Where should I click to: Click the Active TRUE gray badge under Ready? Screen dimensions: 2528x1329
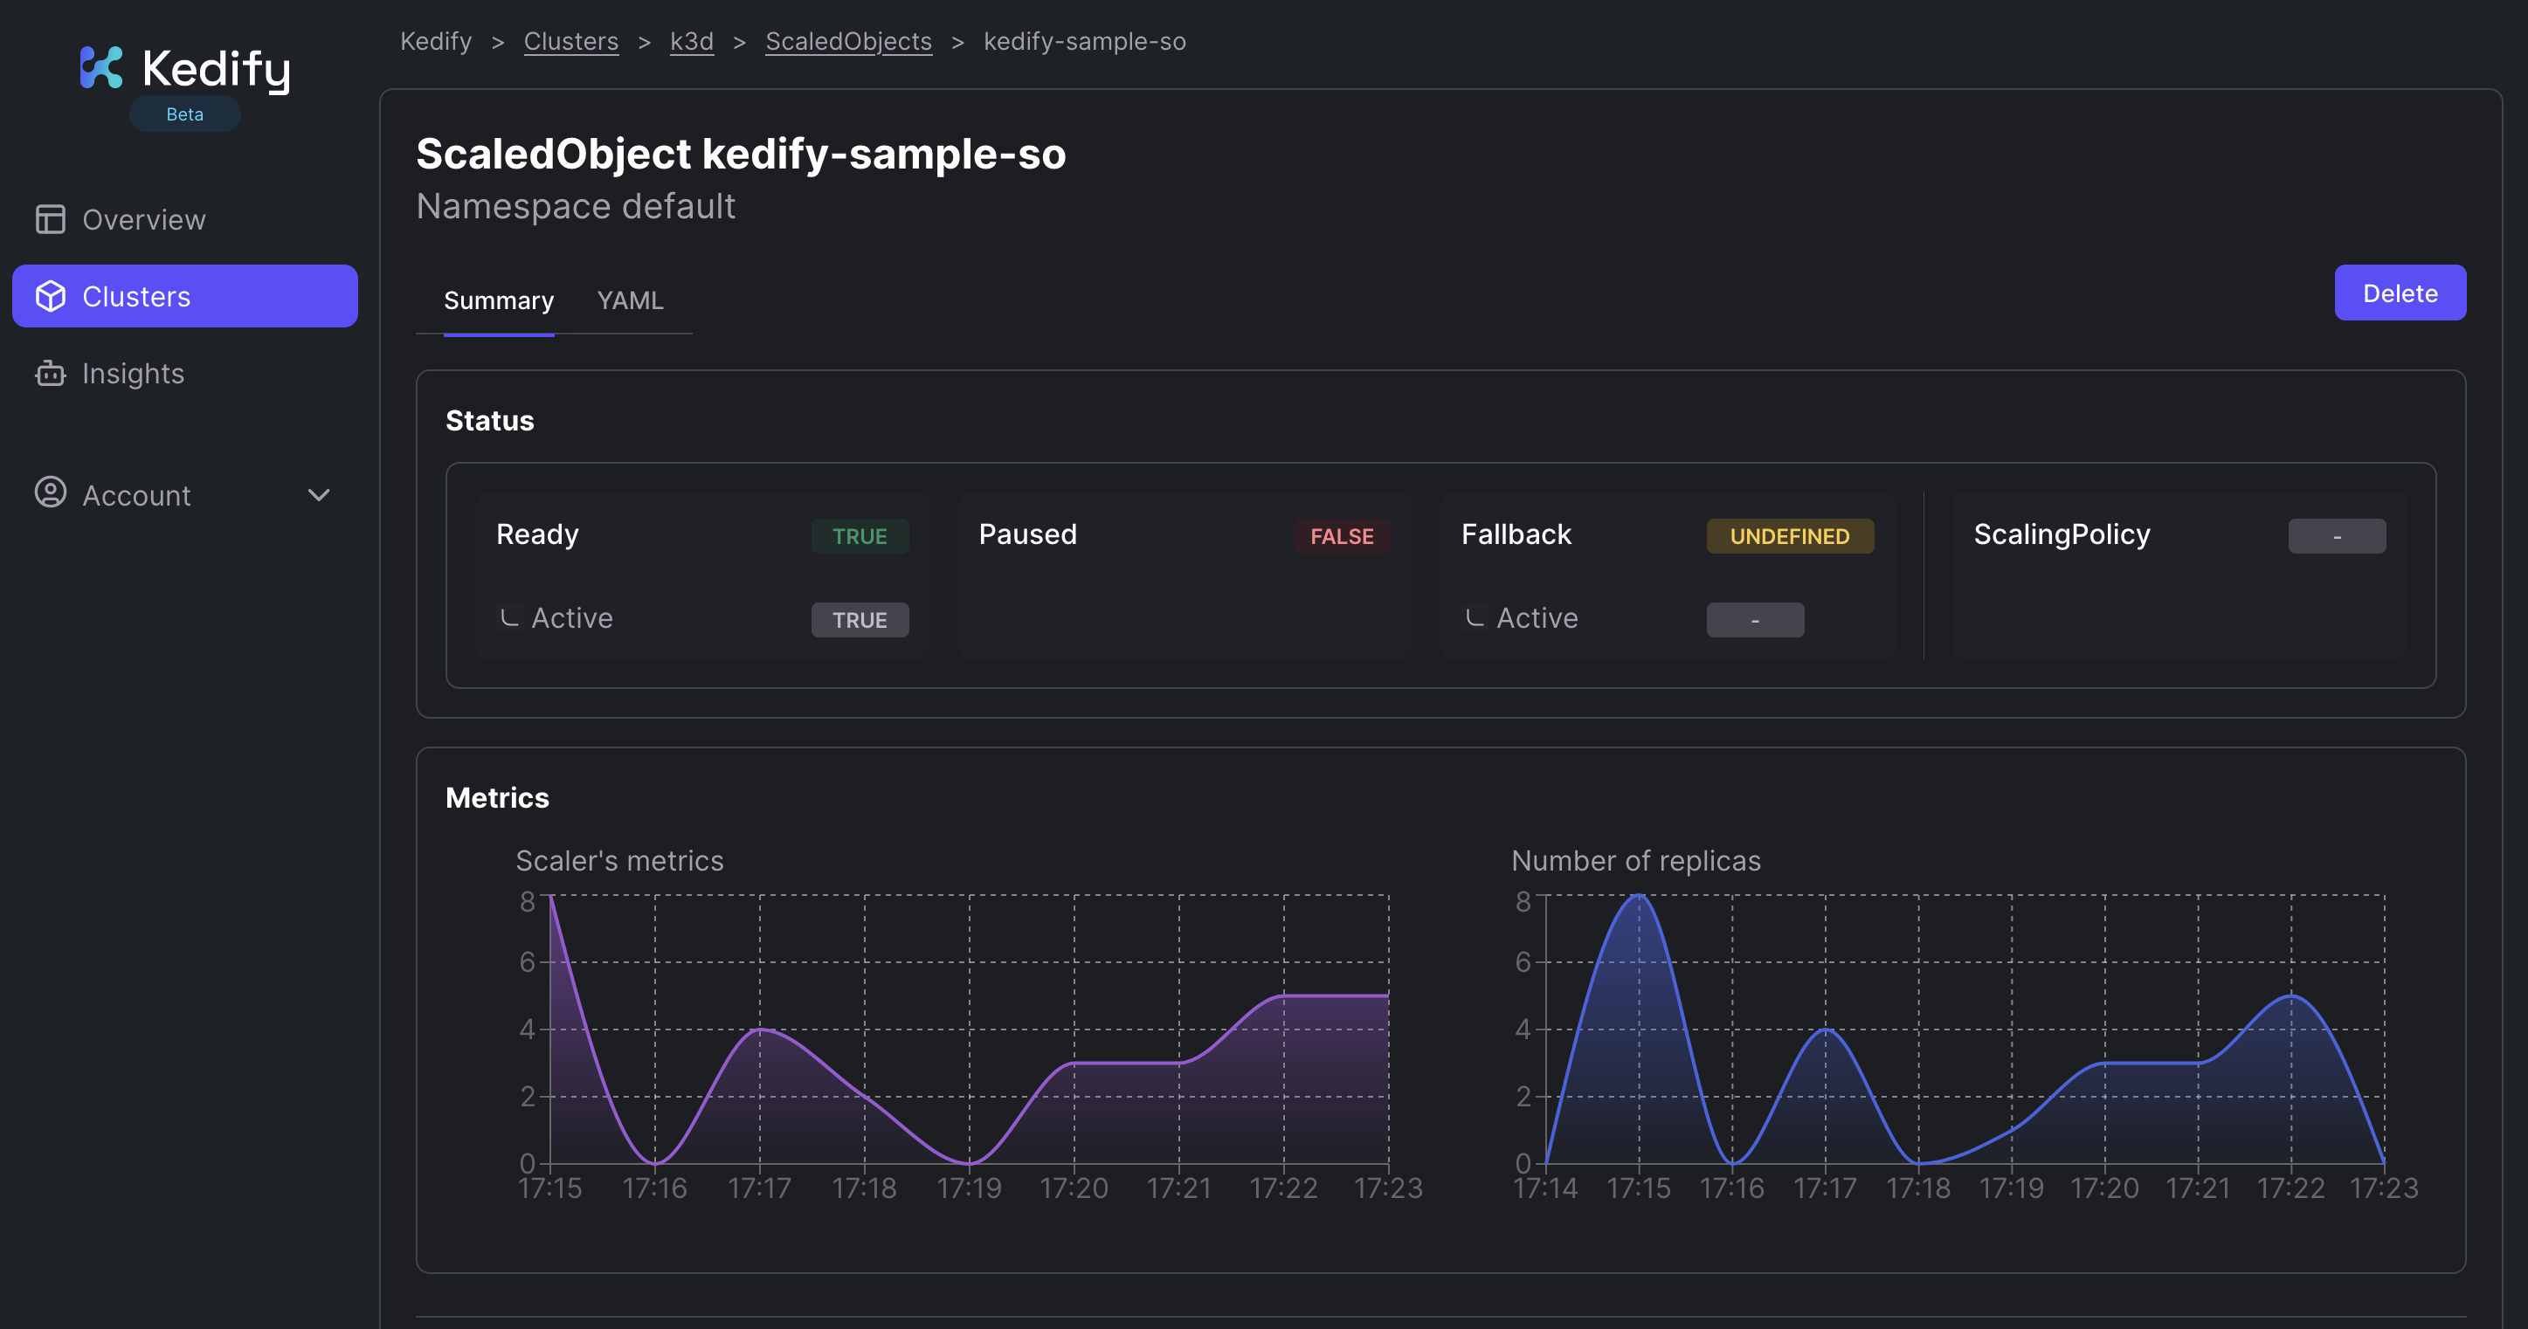pos(860,620)
